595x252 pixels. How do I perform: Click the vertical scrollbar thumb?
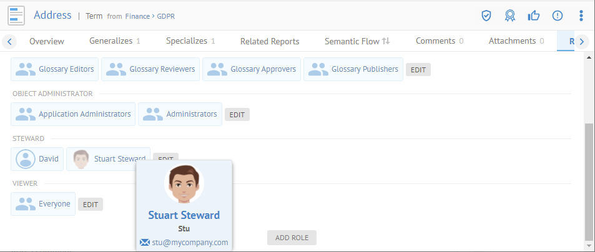[588, 181]
